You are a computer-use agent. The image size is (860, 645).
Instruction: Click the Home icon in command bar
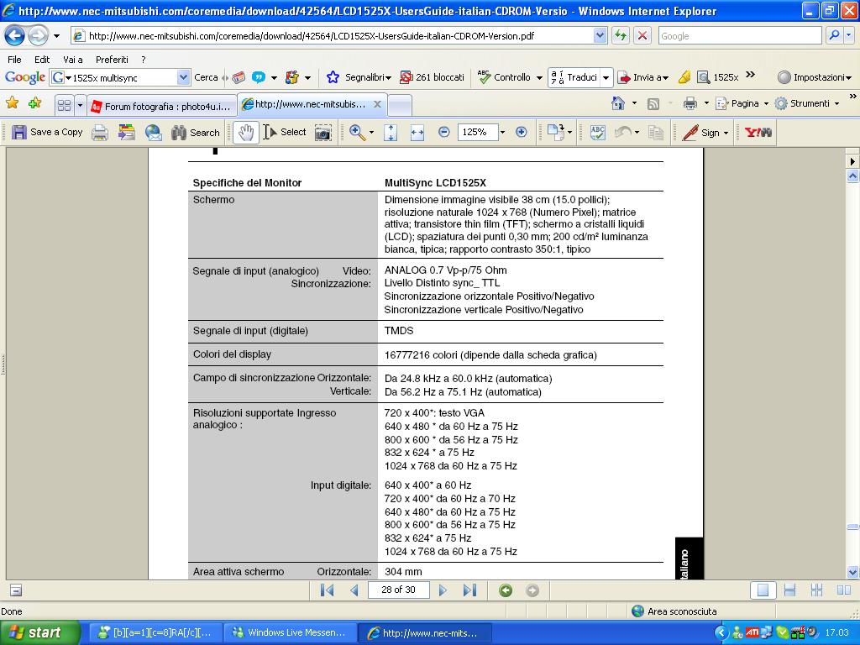(618, 103)
